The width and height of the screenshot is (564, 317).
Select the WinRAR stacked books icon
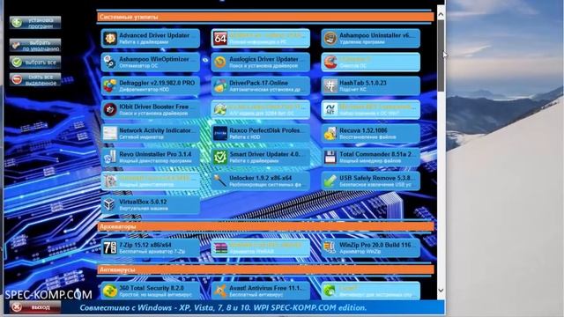pyautogui.click(x=220, y=247)
